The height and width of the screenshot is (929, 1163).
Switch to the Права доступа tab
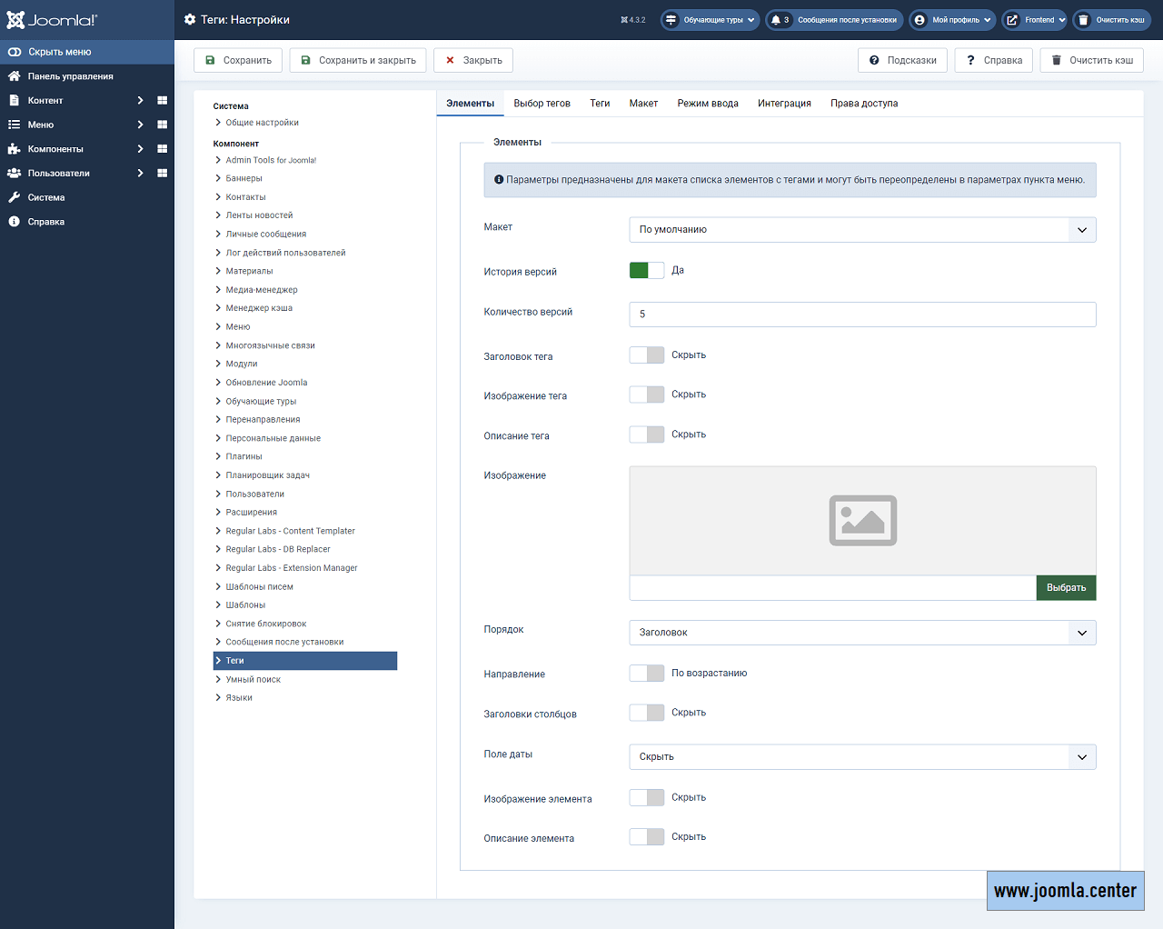863,104
